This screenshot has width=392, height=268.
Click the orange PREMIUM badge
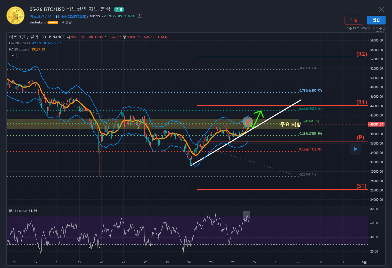tap(53, 22)
